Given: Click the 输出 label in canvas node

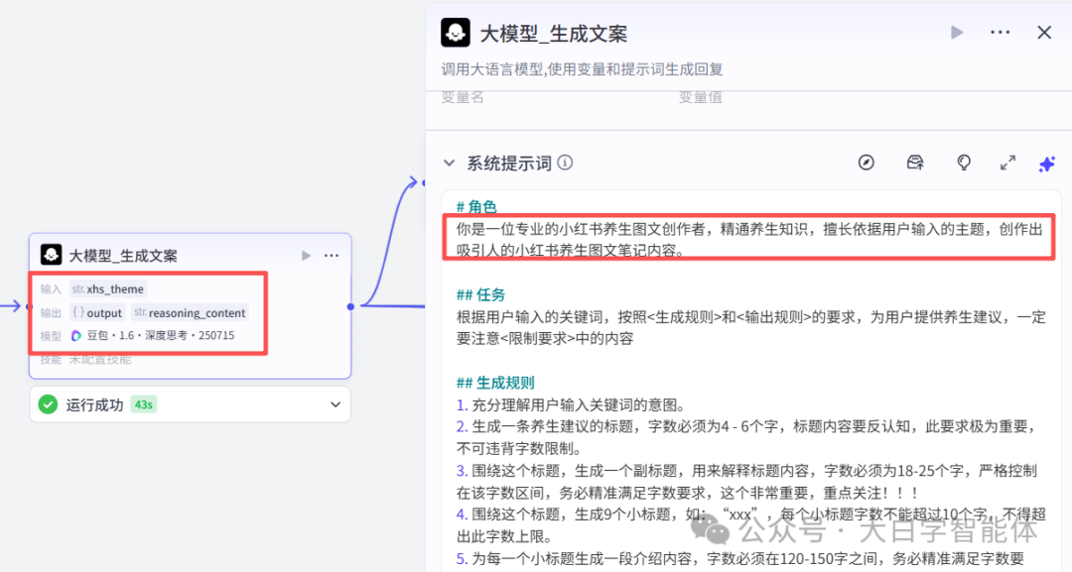Looking at the screenshot, I should (51, 313).
